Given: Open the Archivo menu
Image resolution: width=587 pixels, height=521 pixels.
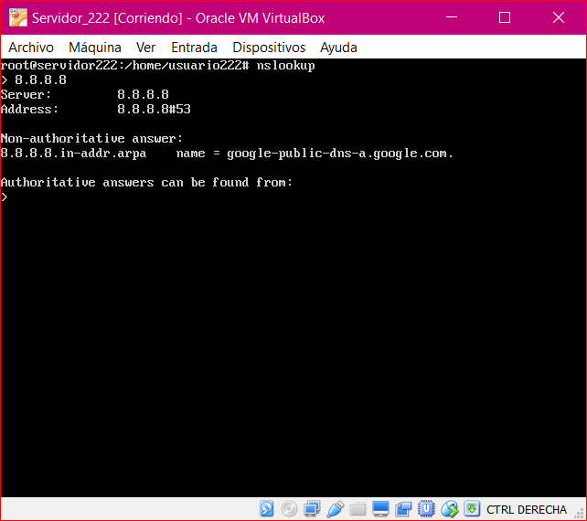Looking at the screenshot, I should (x=31, y=48).
